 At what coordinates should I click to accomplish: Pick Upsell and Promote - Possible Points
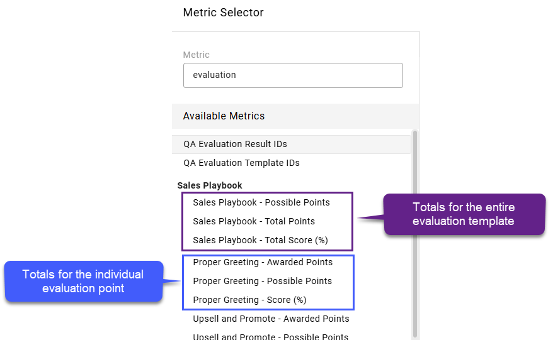(270, 336)
